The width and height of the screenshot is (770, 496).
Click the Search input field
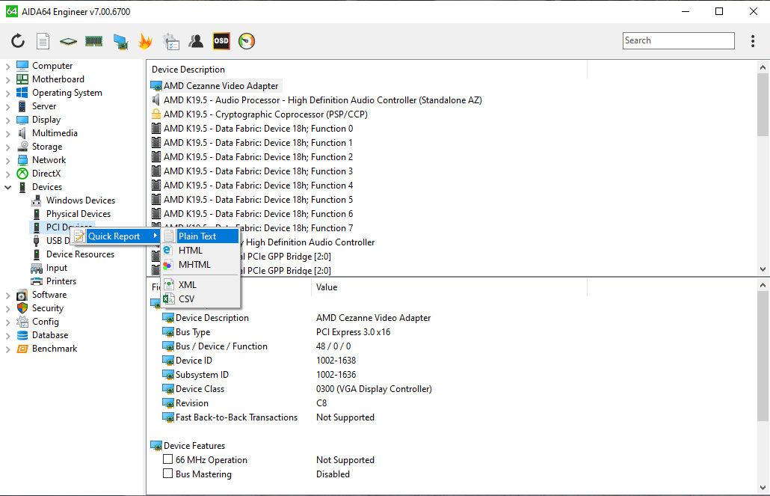tap(679, 41)
